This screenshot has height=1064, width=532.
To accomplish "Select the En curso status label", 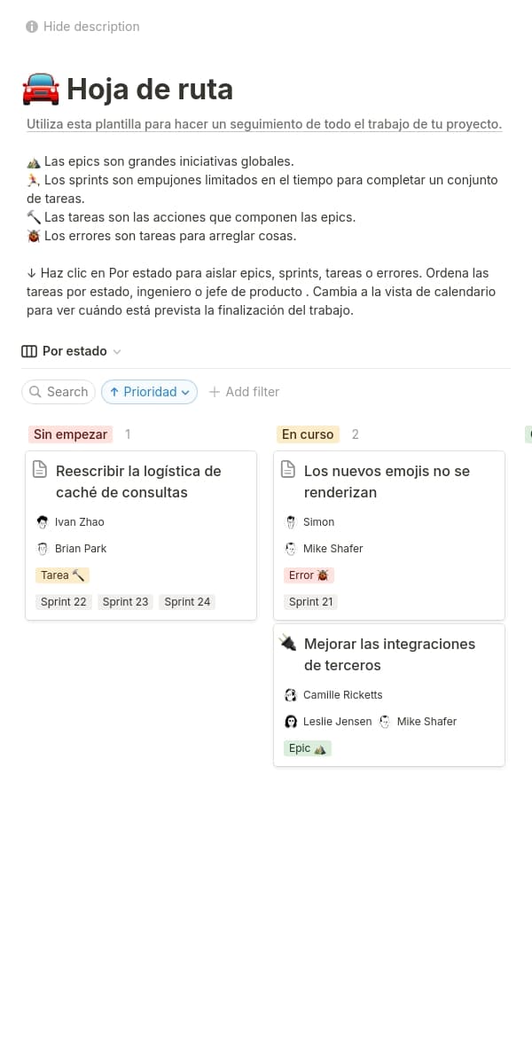I will (308, 434).
